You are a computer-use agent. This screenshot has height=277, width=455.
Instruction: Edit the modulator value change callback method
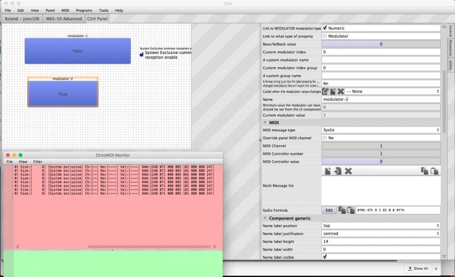(325, 92)
